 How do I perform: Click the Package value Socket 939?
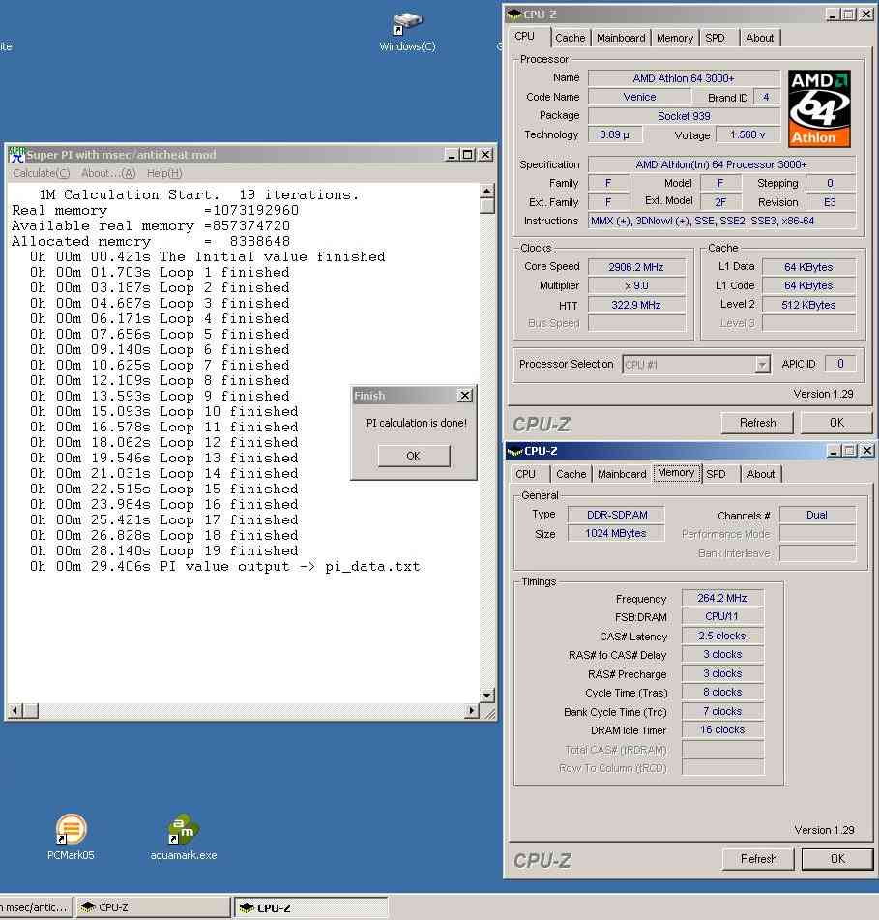point(684,116)
